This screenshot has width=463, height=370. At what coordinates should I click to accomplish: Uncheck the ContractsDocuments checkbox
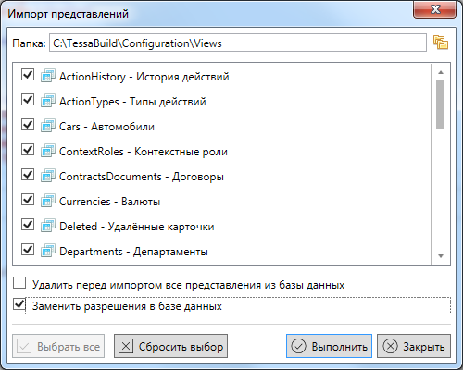pos(28,175)
